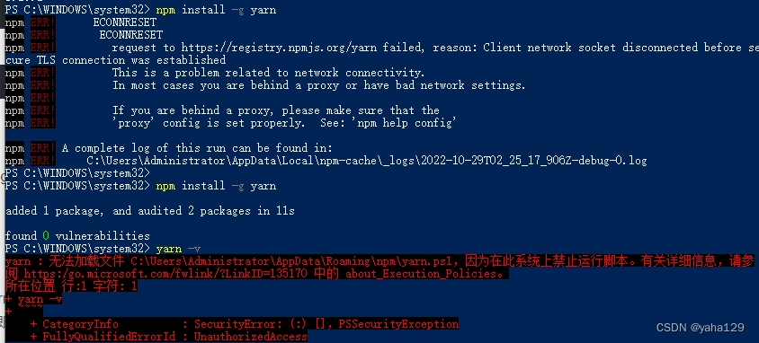This screenshot has height=343, width=759.
Task: Click the debug-0.log file path
Action: point(366,161)
